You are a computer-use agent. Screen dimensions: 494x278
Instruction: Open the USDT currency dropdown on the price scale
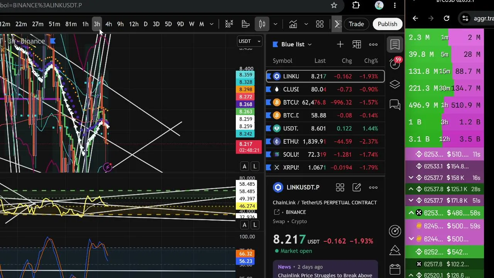250,41
